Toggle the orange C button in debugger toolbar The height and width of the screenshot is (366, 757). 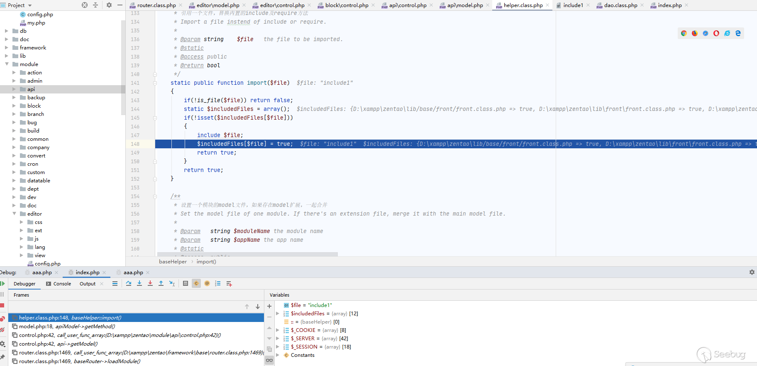point(196,283)
